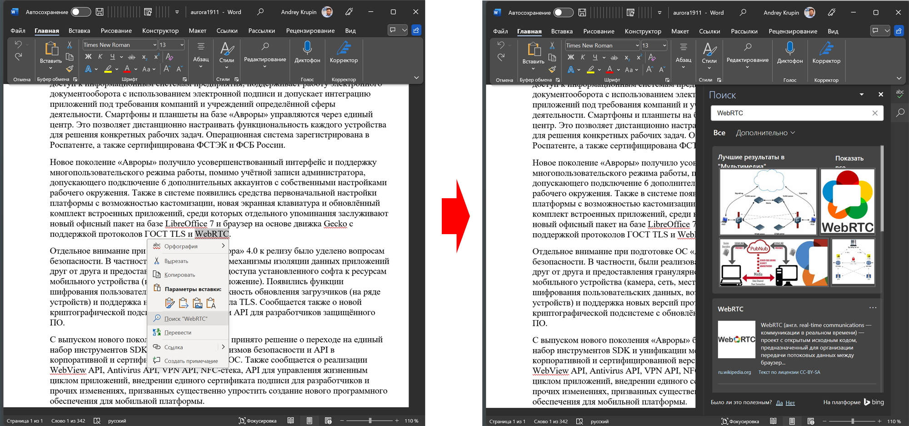Click the Copy icon in right window ribbon
The height and width of the screenshot is (426, 909).
click(x=552, y=58)
